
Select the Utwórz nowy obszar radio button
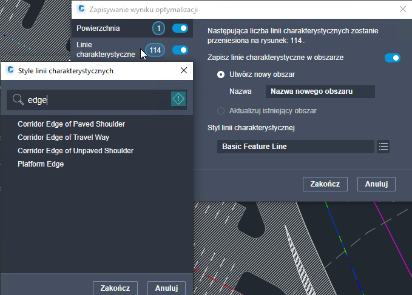pyautogui.click(x=221, y=75)
